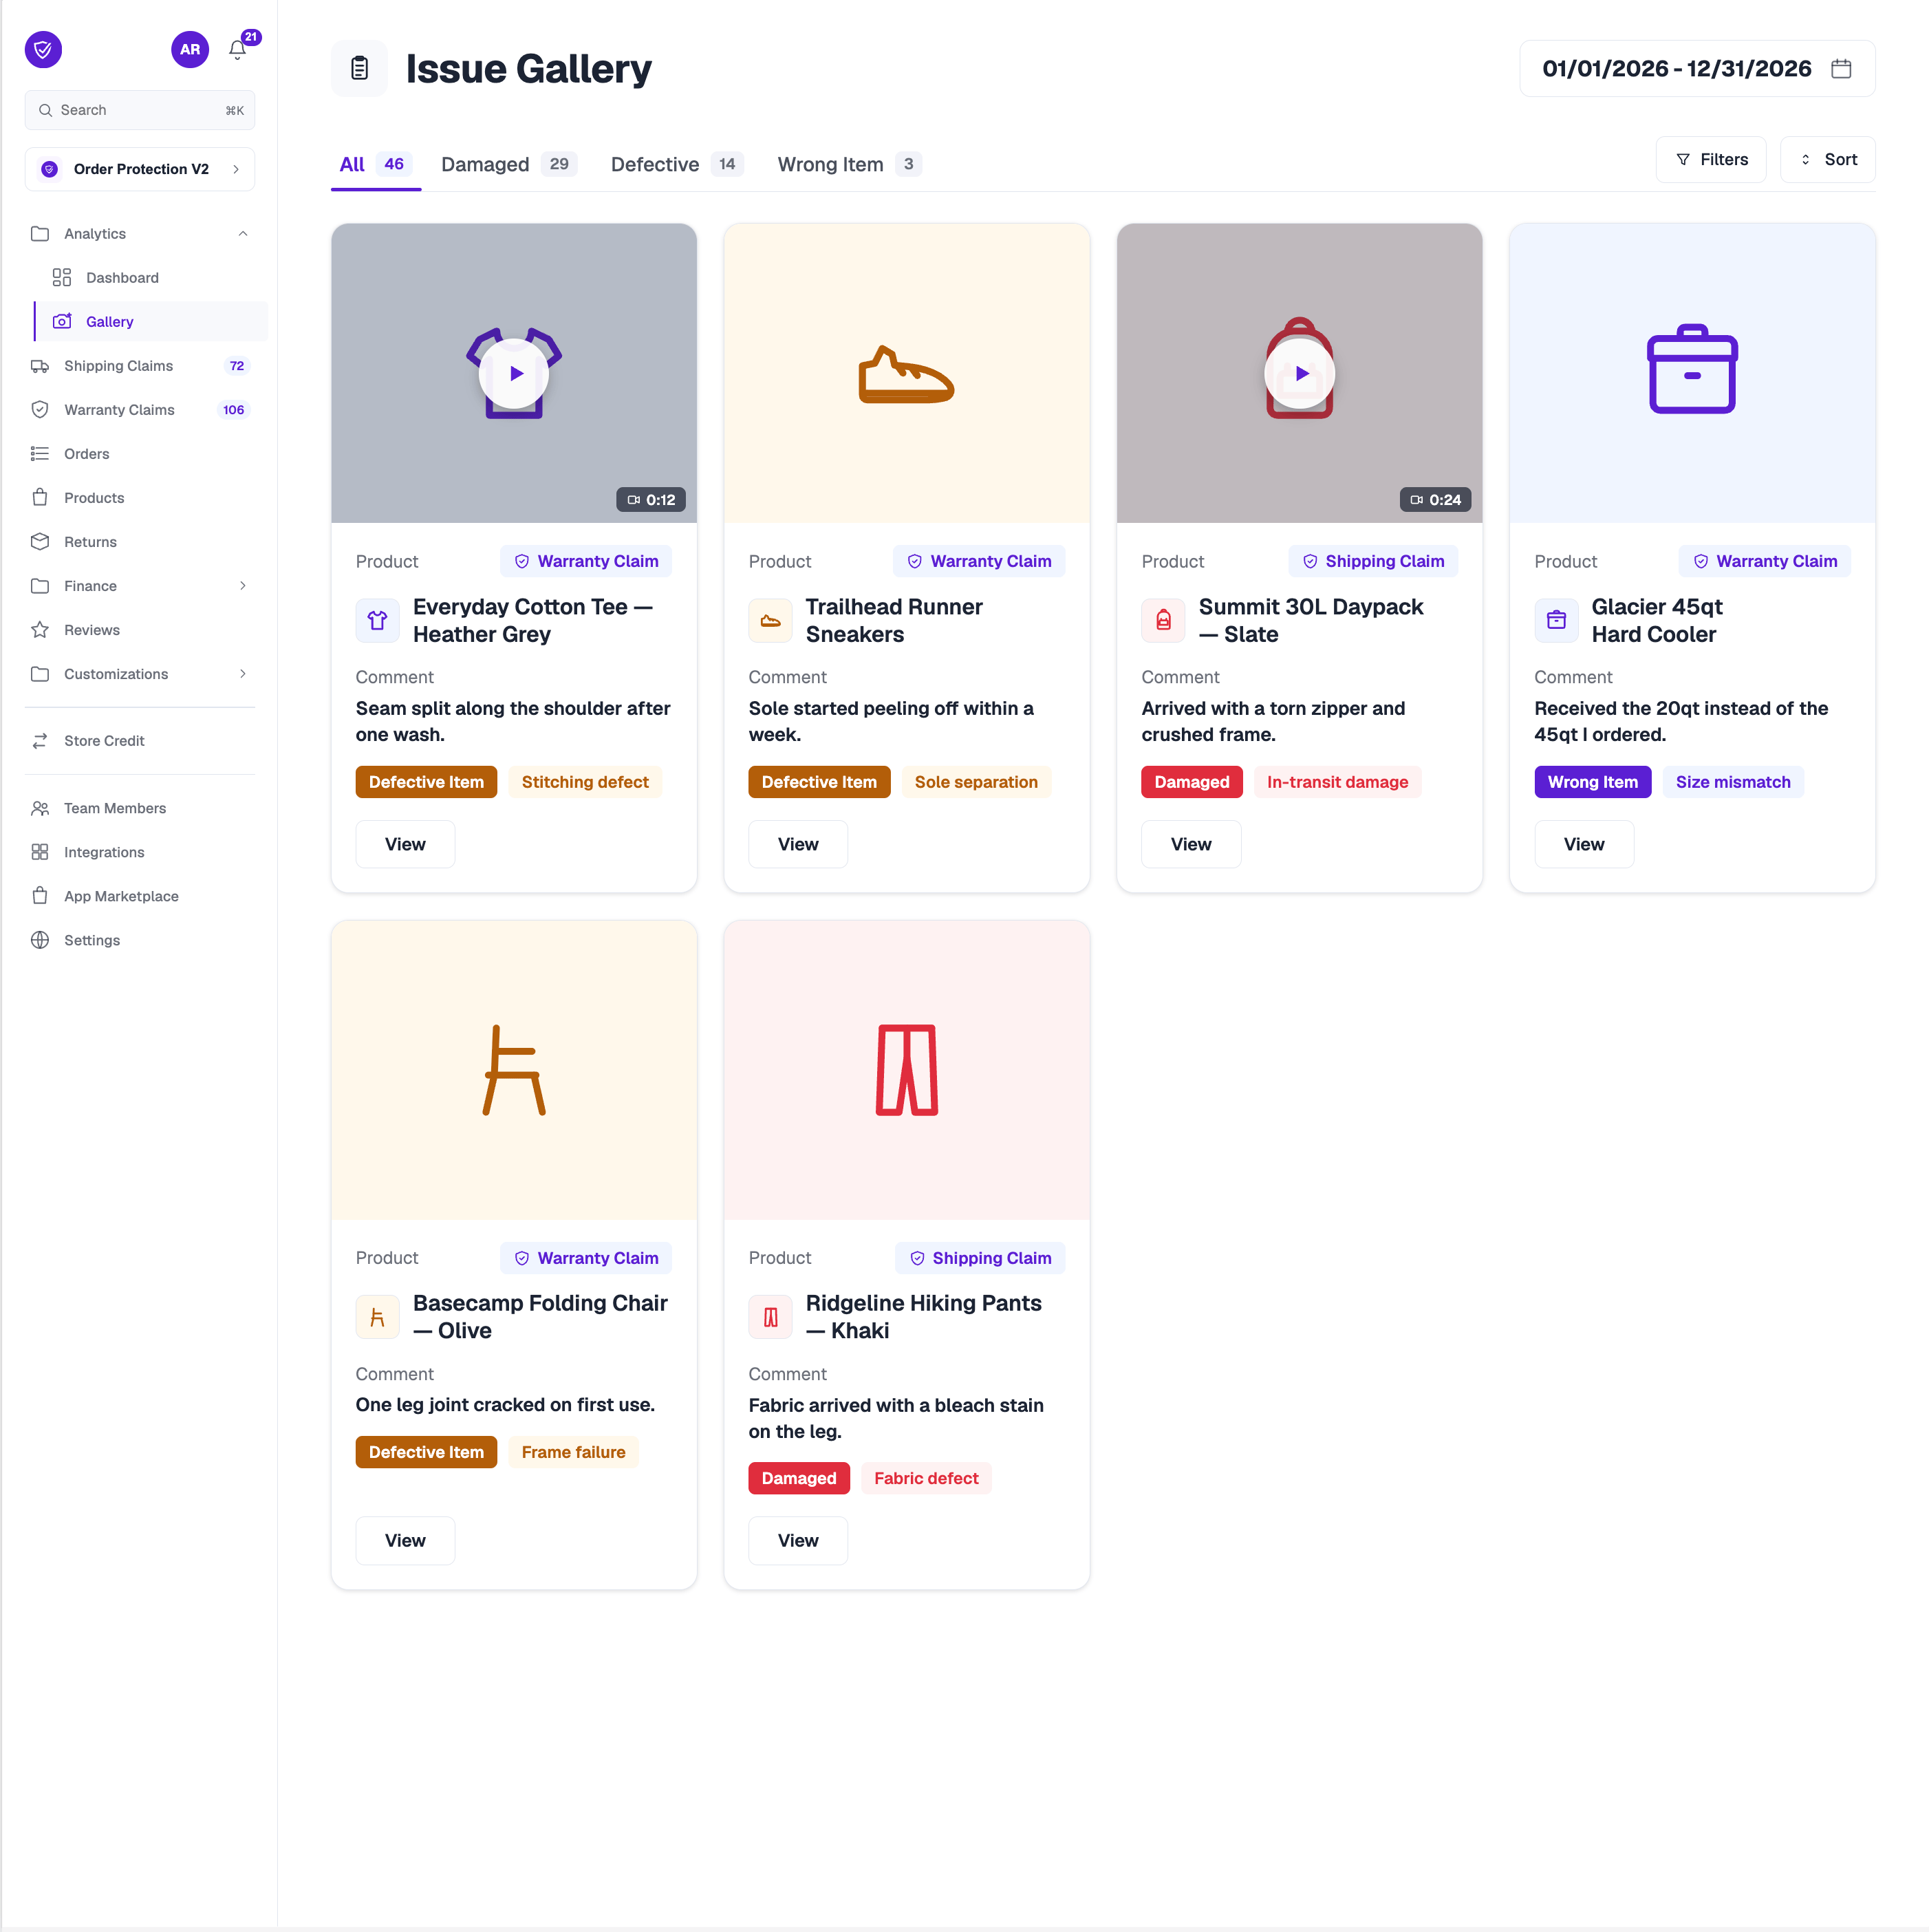Switch to the Wrong Item tab
Image resolution: width=1929 pixels, height=1932 pixels.
click(849, 164)
